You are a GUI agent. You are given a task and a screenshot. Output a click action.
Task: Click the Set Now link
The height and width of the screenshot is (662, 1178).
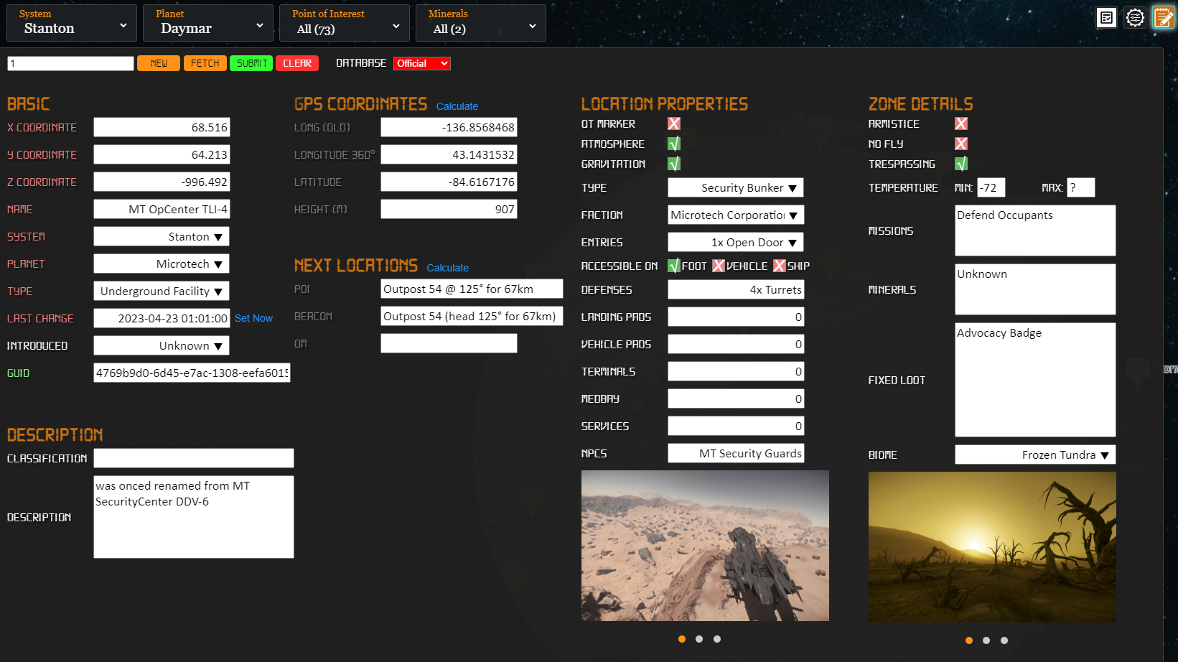tap(253, 318)
